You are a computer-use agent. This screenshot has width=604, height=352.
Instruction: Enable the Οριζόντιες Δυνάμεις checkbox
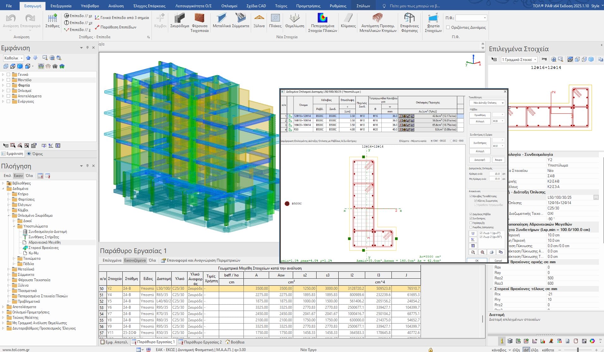[448, 27]
